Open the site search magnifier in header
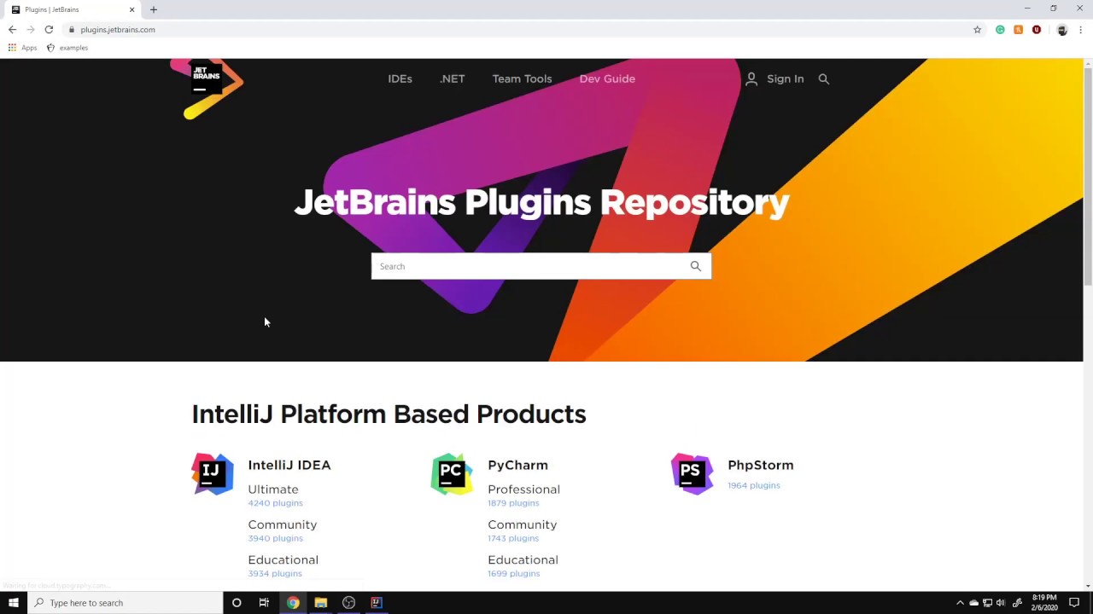The width and height of the screenshot is (1093, 614). (x=824, y=78)
